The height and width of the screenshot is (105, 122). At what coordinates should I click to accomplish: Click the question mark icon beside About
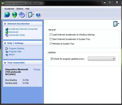(x=7, y=55)
